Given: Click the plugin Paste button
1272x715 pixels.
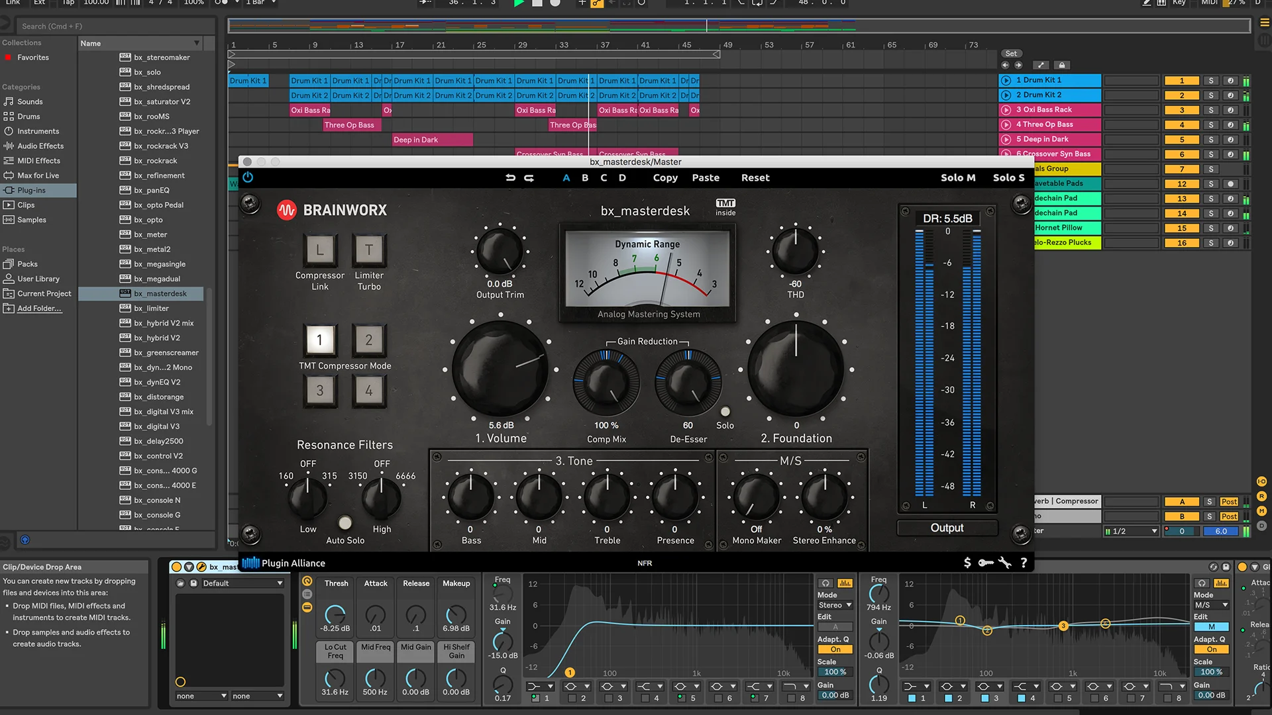Looking at the screenshot, I should 706,177.
